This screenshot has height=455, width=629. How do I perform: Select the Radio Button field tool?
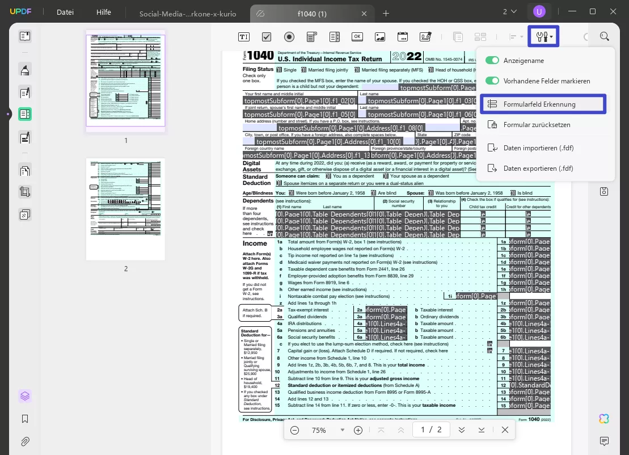click(x=289, y=36)
